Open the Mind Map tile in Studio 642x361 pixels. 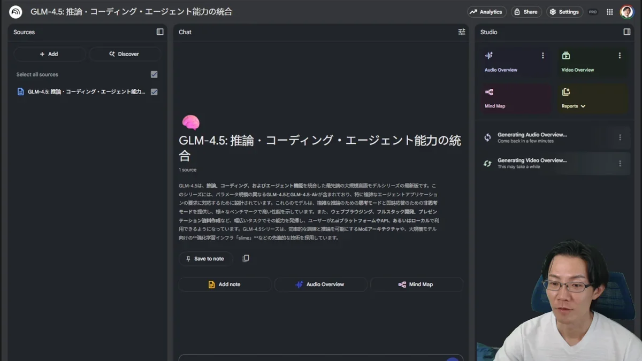tap(516, 98)
